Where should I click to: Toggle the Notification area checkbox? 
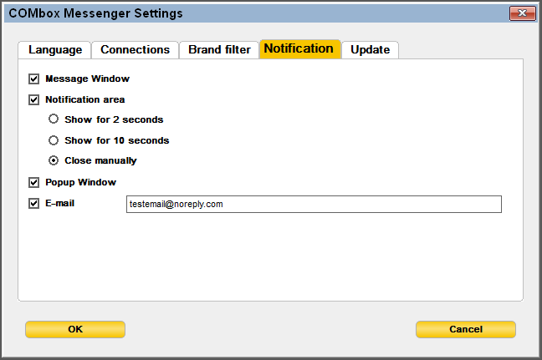pyautogui.click(x=33, y=100)
